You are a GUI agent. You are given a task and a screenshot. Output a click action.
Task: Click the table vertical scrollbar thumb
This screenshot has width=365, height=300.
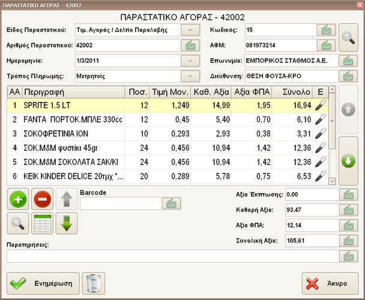coord(332,121)
